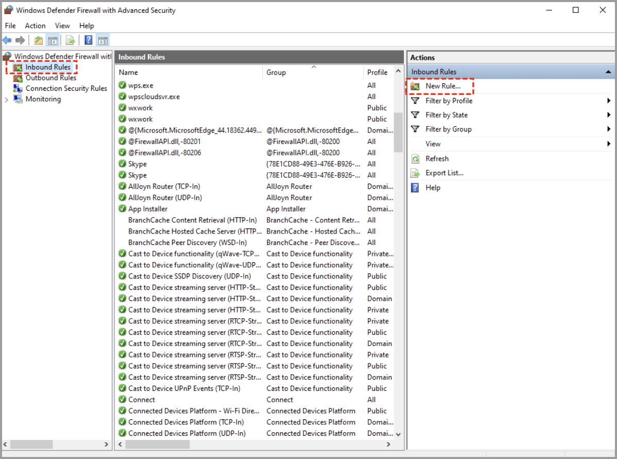This screenshot has width=617, height=459.
Task: Click the New Rule... action
Action: point(443,86)
